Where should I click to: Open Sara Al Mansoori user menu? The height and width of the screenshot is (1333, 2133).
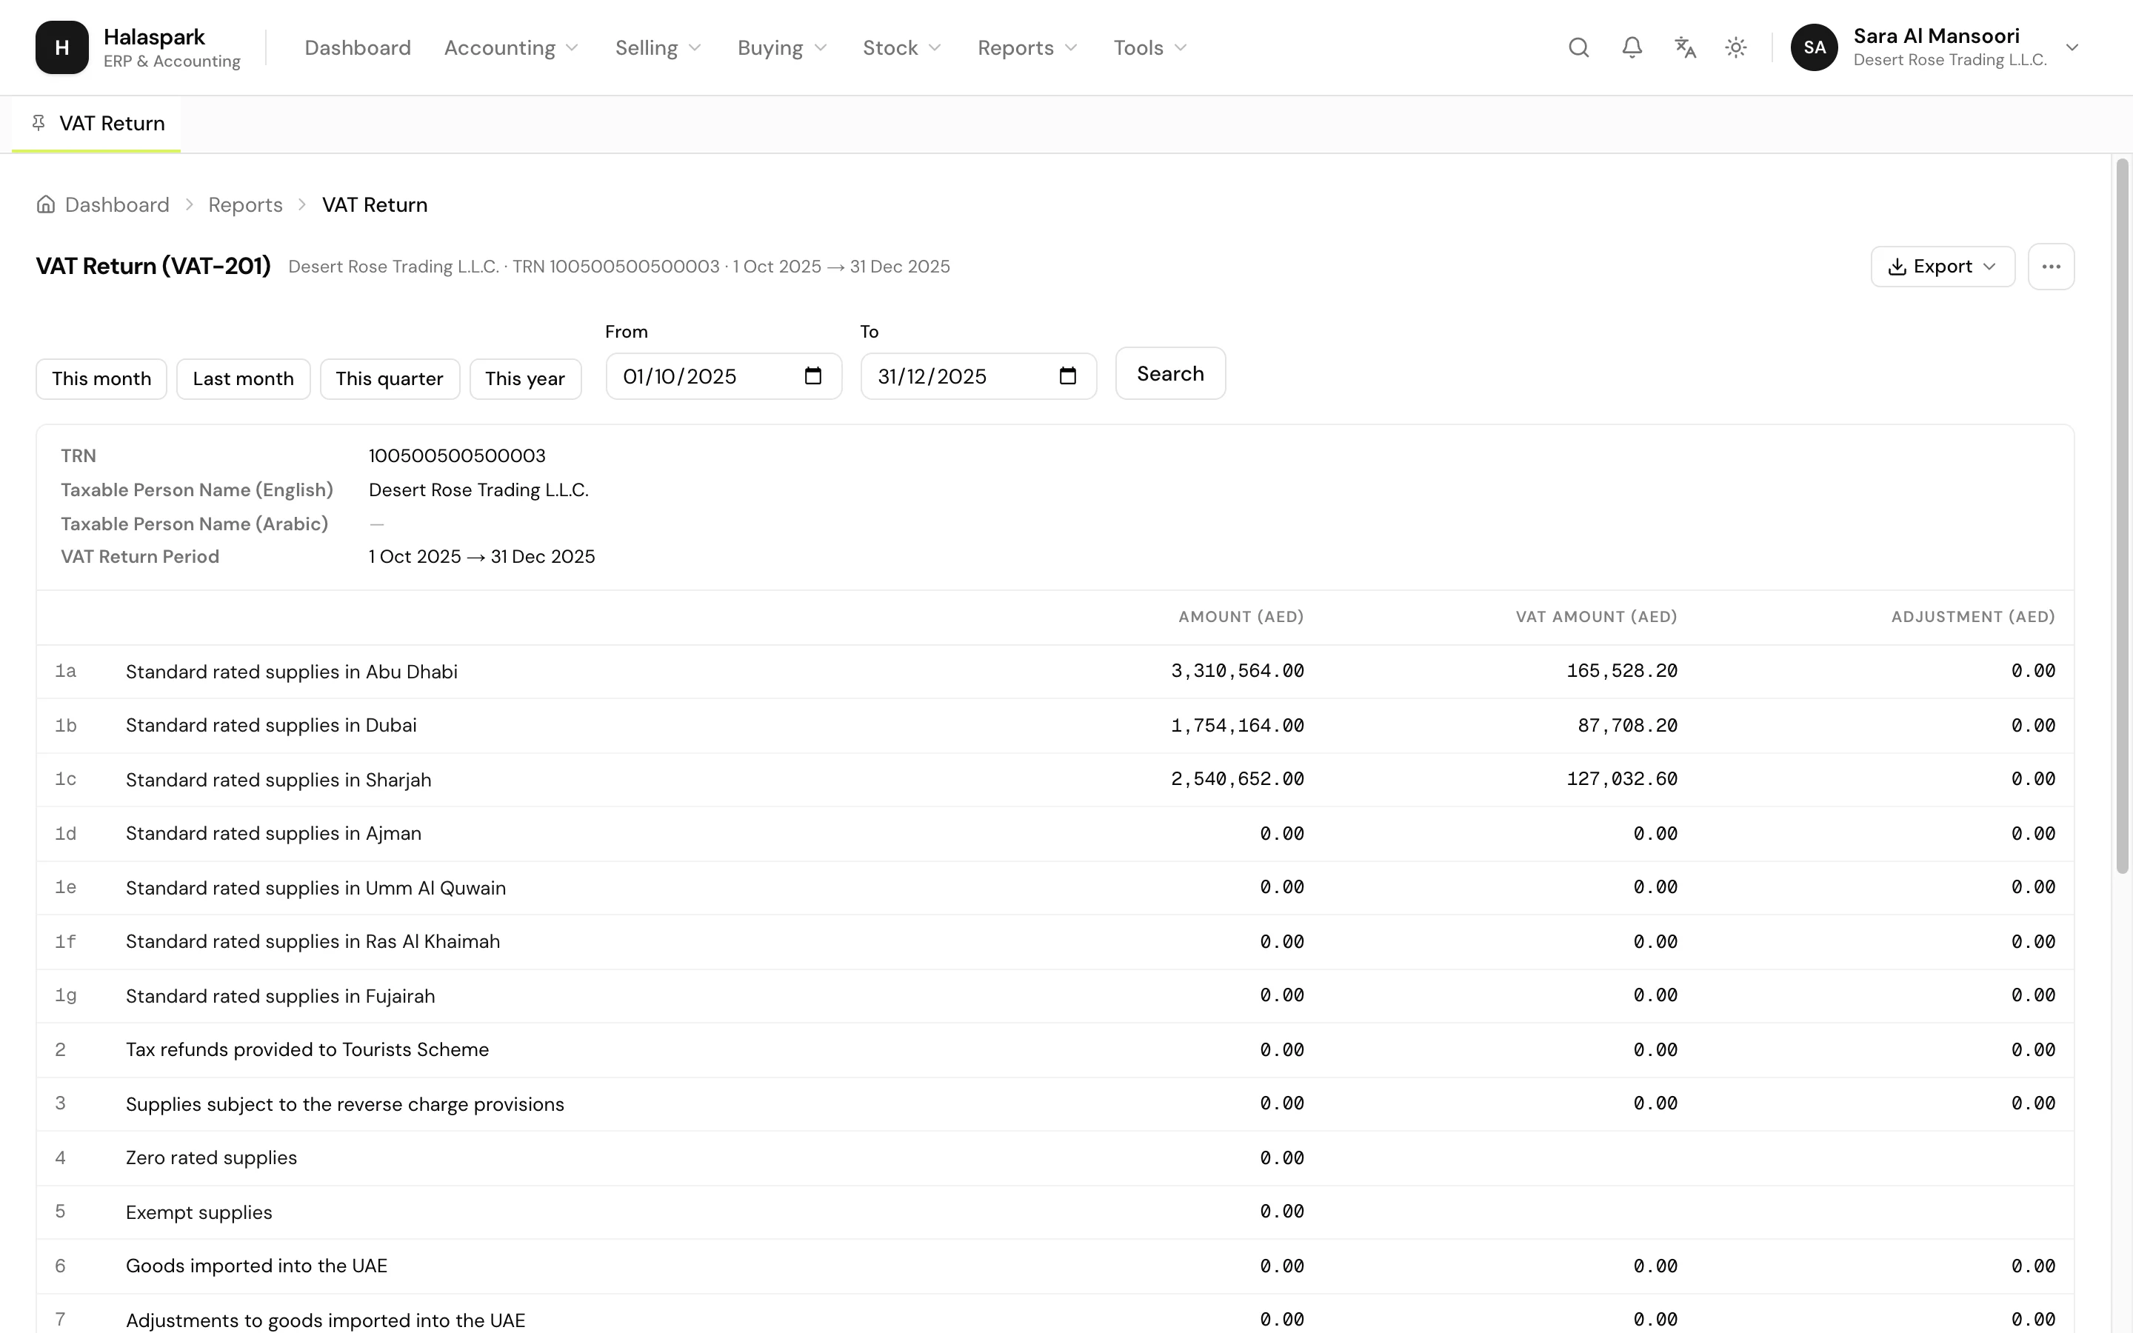click(x=1935, y=47)
